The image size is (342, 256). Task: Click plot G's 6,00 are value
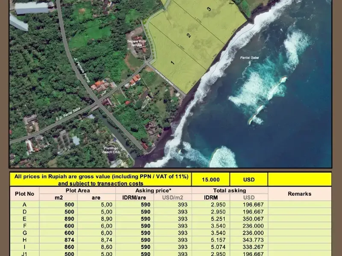point(106,233)
